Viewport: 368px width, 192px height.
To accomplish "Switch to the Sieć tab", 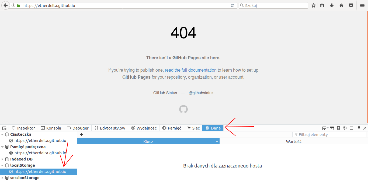I will click(193, 128).
